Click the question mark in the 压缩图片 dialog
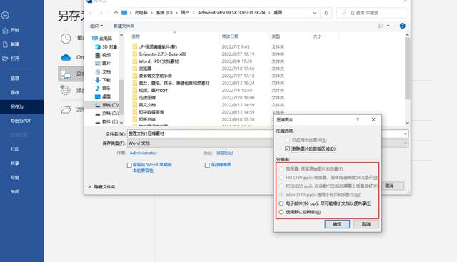457x262 pixels. tap(358, 119)
